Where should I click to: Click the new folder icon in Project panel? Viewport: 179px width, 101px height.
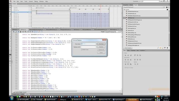click(161, 48)
